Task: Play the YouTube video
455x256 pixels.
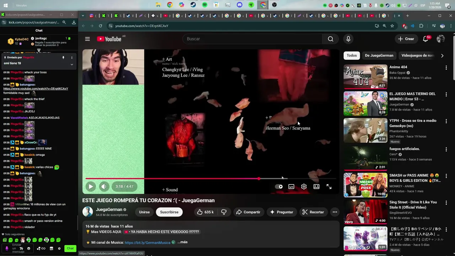Action: point(91,186)
